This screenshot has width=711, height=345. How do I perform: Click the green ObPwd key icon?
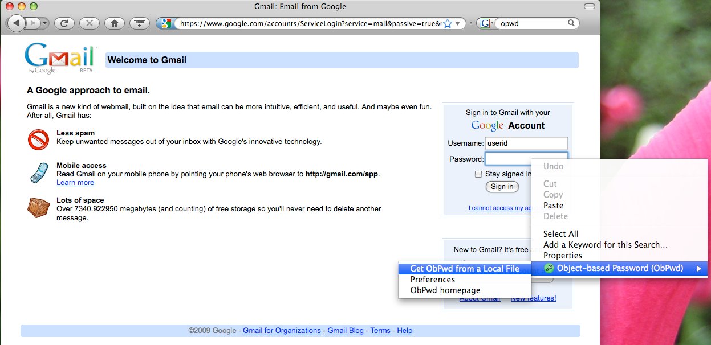click(549, 268)
